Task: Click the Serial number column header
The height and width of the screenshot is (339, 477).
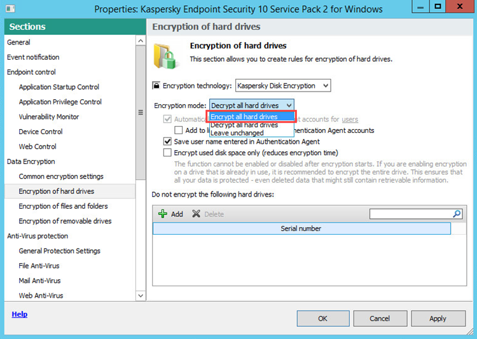Action: [301, 228]
